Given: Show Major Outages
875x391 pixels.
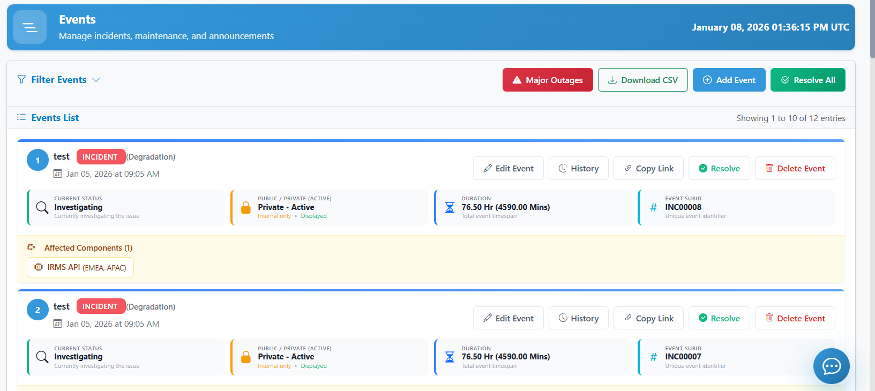Looking at the screenshot, I should click(x=547, y=80).
